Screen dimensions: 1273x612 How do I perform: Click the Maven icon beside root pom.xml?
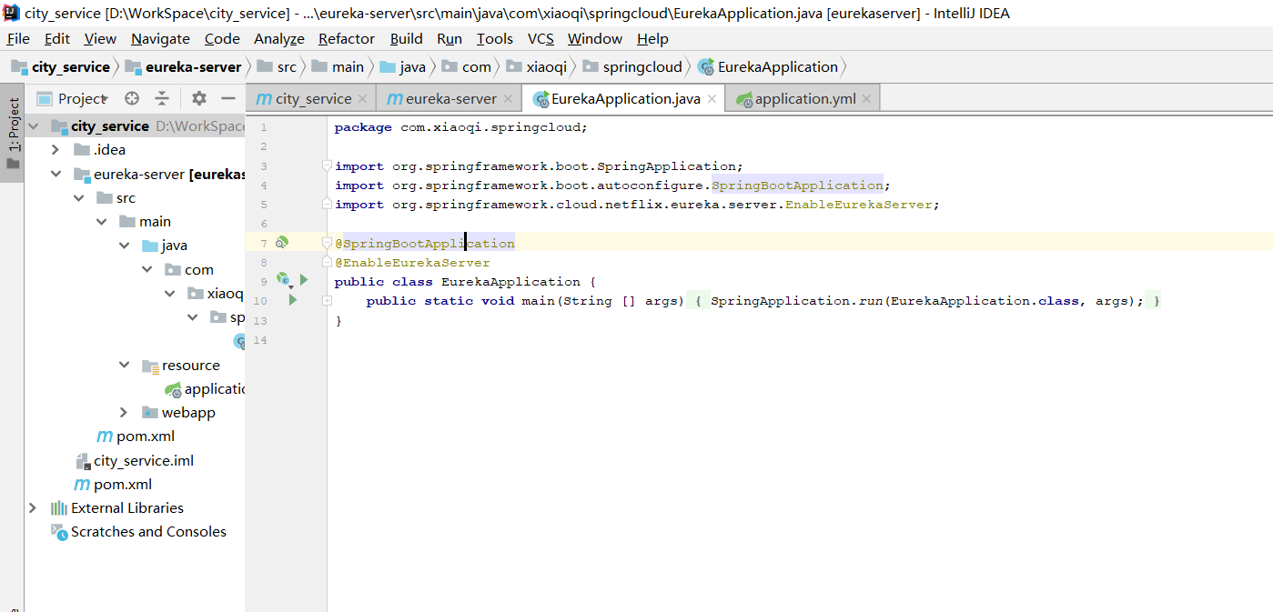(82, 484)
